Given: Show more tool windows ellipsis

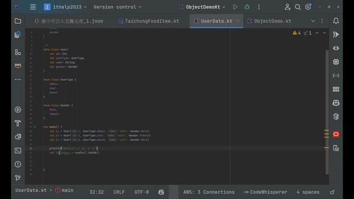Looking at the screenshot, I should [18, 80].
